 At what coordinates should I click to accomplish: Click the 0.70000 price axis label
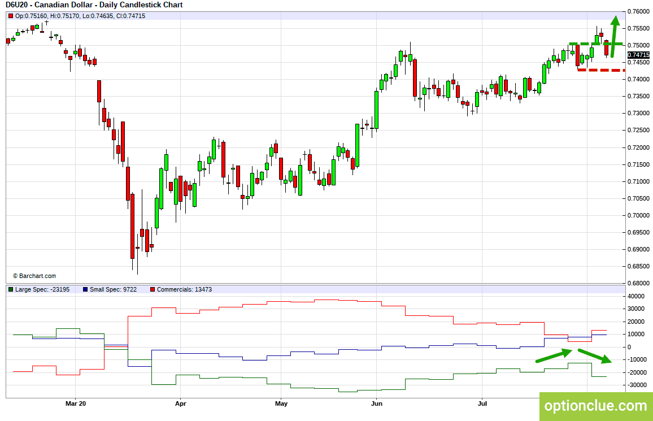point(638,215)
